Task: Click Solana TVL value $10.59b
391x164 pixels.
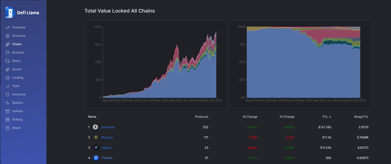Action: coord(326,148)
